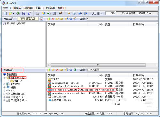The width and height of the screenshot is (160, 117).
Task: Click the Burn CD image icon
Action: pos(60,13)
